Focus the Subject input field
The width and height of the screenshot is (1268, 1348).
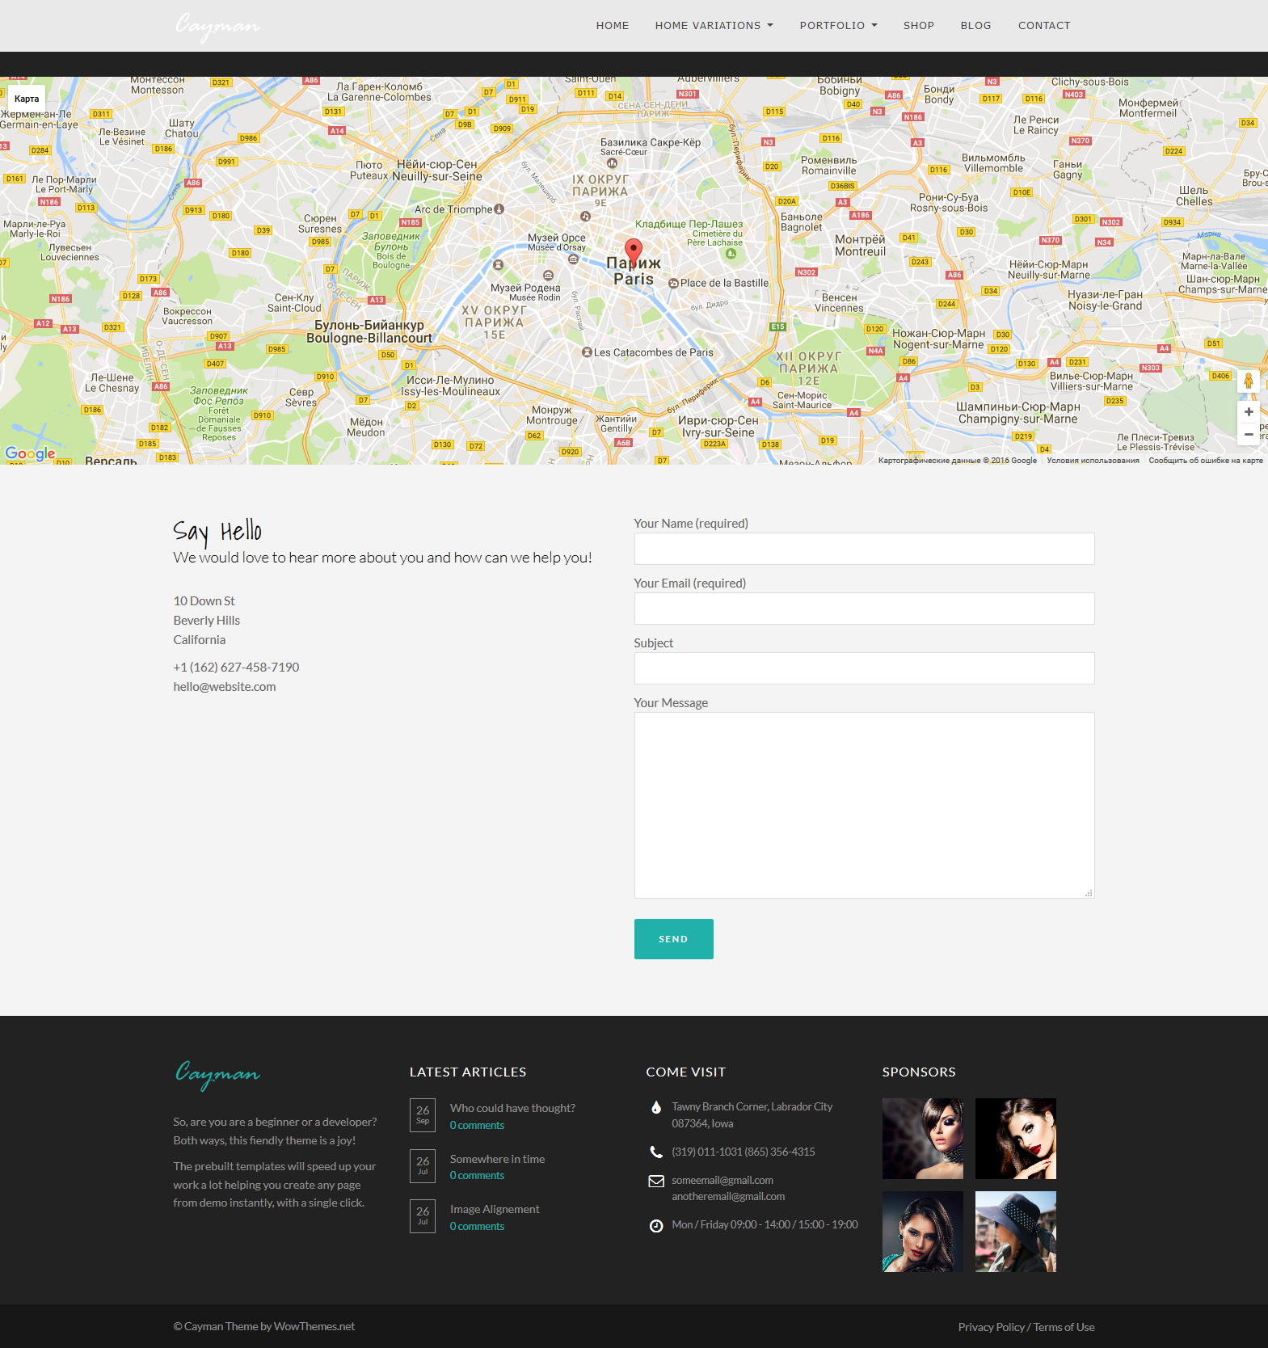pos(864,668)
